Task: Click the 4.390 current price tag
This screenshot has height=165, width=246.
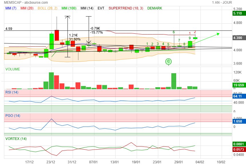Action: [239, 38]
